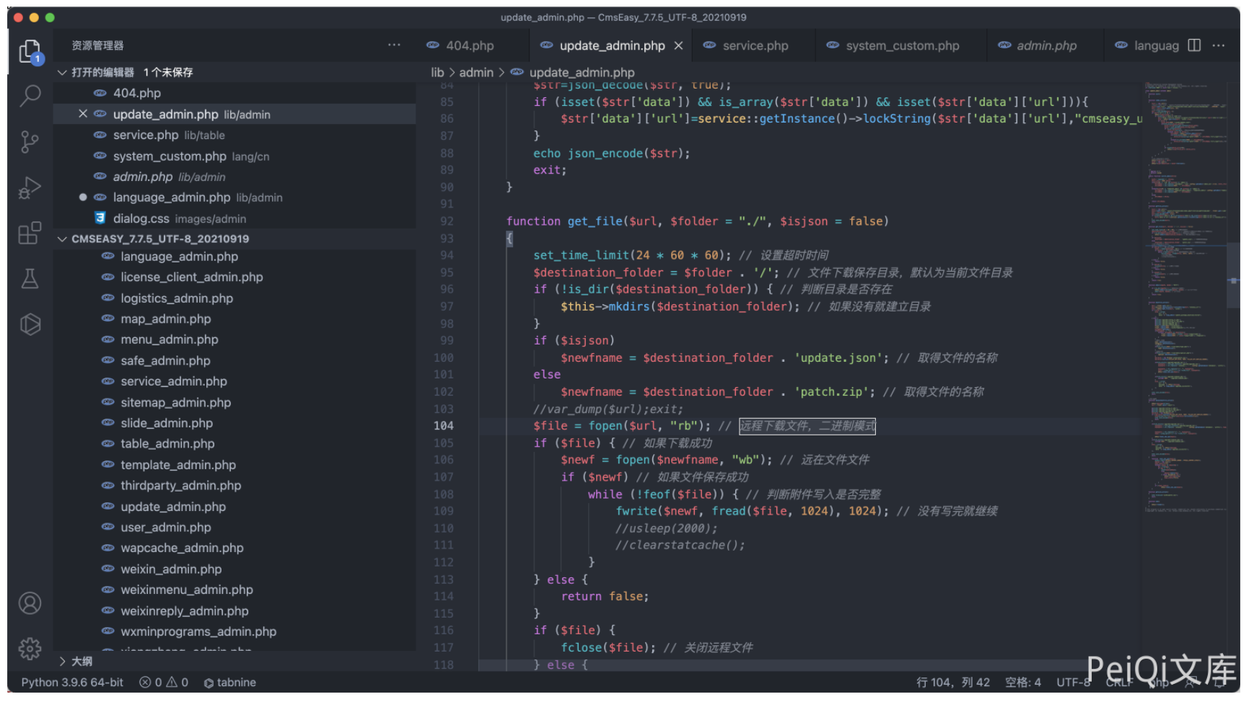1254x702 pixels.
Task: Open the Source Control view
Action: [30, 141]
